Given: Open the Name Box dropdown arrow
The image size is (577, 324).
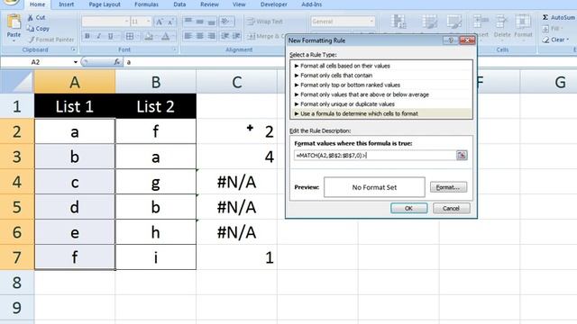Looking at the screenshot, I should [x=76, y=62].
